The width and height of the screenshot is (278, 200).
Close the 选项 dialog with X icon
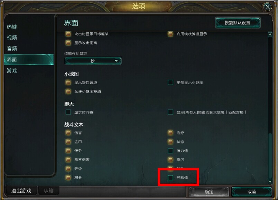267,7
